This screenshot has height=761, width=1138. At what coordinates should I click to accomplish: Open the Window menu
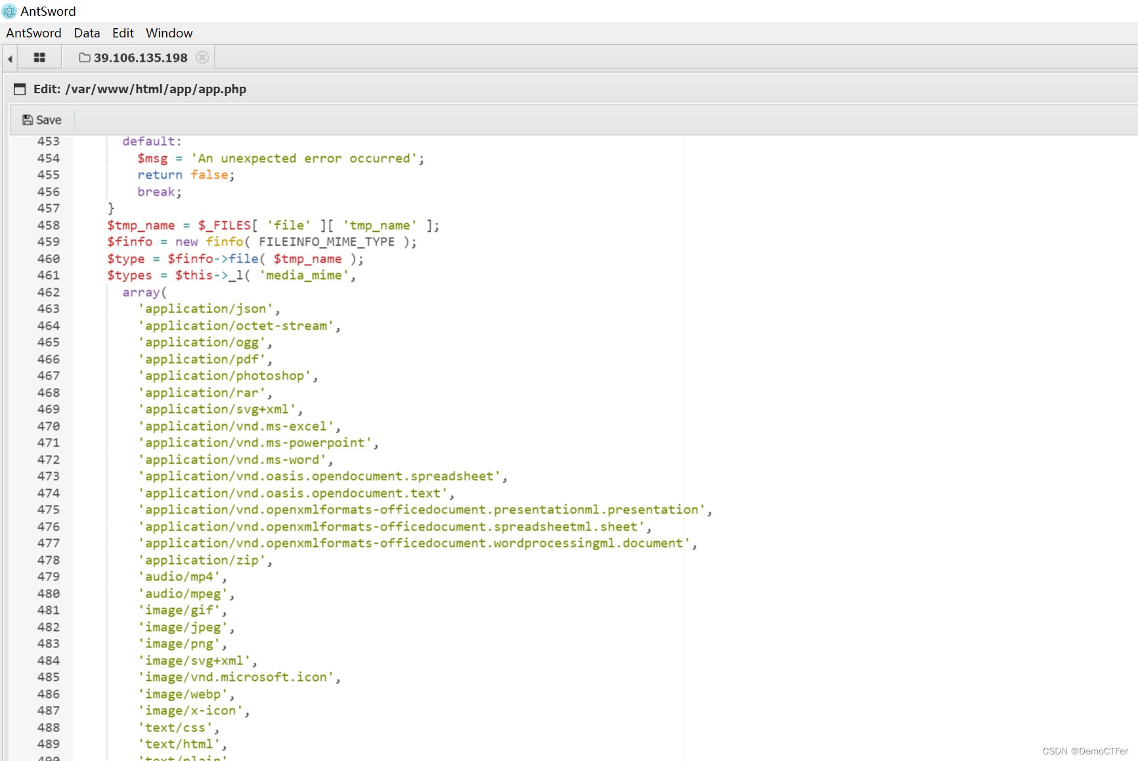pos(169,33)
